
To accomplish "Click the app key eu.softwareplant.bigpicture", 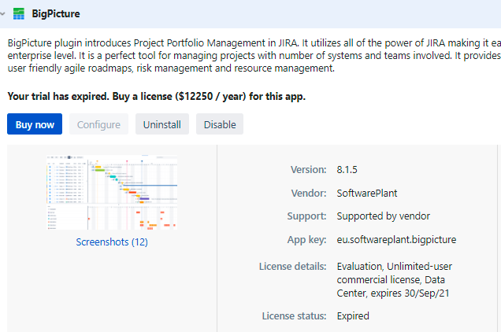I will (396, 240).
